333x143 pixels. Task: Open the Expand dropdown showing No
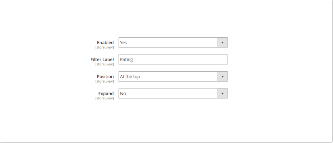click(x=168, y=93)
